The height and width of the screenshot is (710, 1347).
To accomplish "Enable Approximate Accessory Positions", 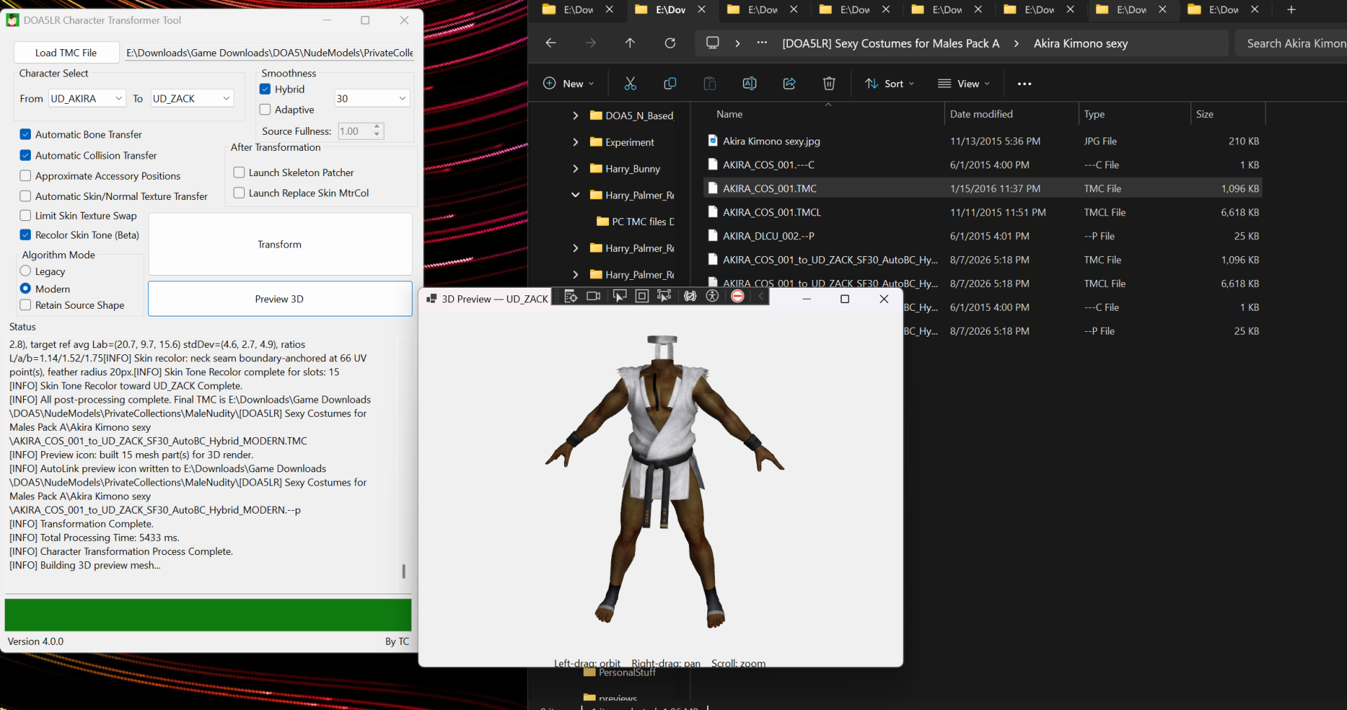I will [x=25, y=175].
